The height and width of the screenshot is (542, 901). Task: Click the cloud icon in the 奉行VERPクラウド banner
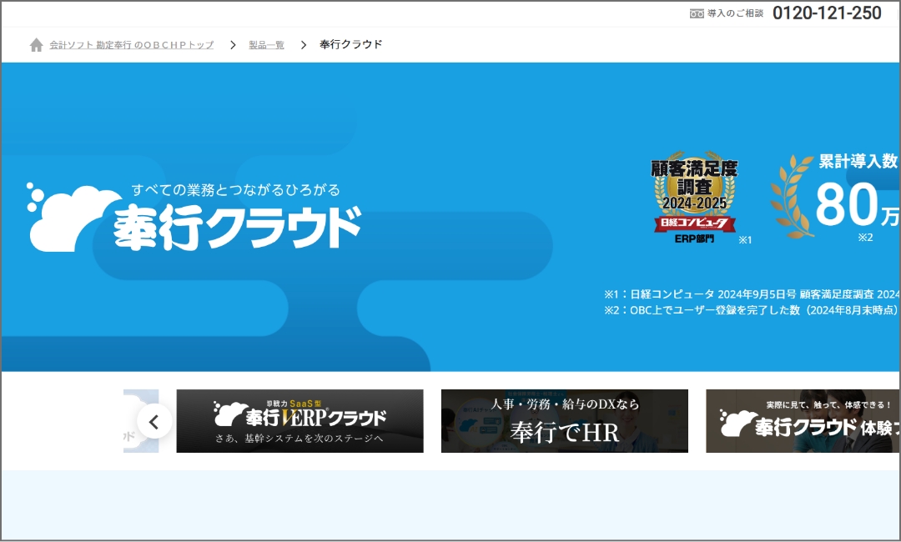(227, 413)
